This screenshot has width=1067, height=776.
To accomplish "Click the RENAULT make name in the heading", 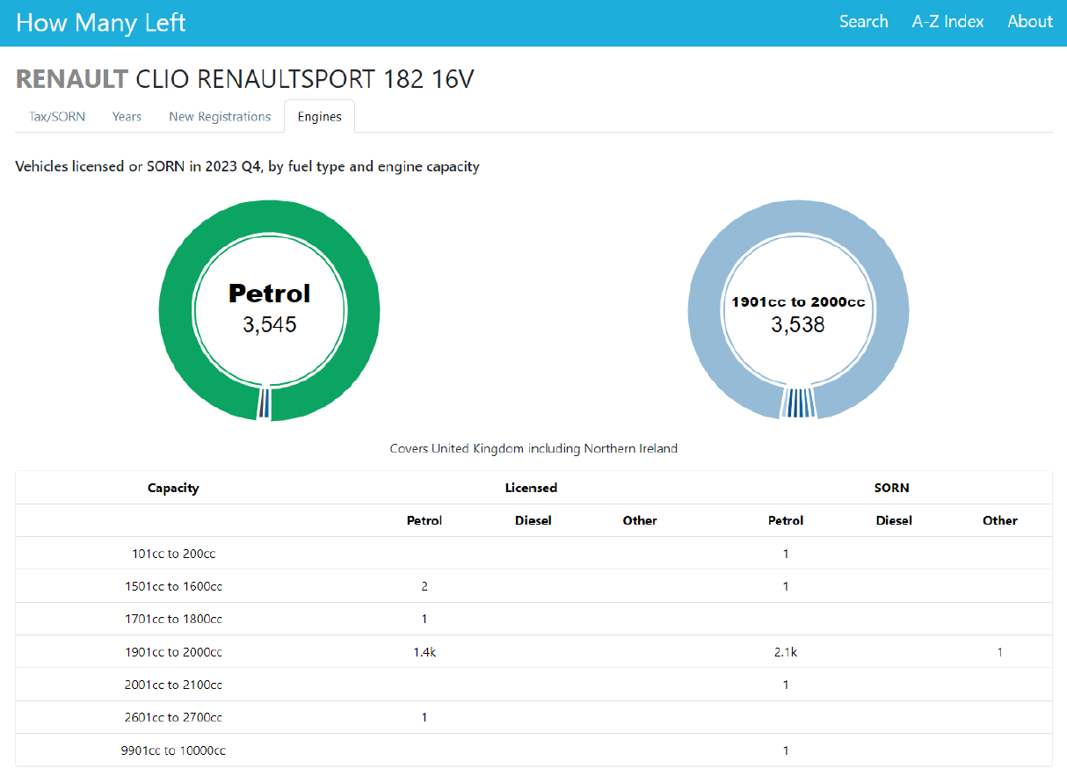I will pos(72,79).
